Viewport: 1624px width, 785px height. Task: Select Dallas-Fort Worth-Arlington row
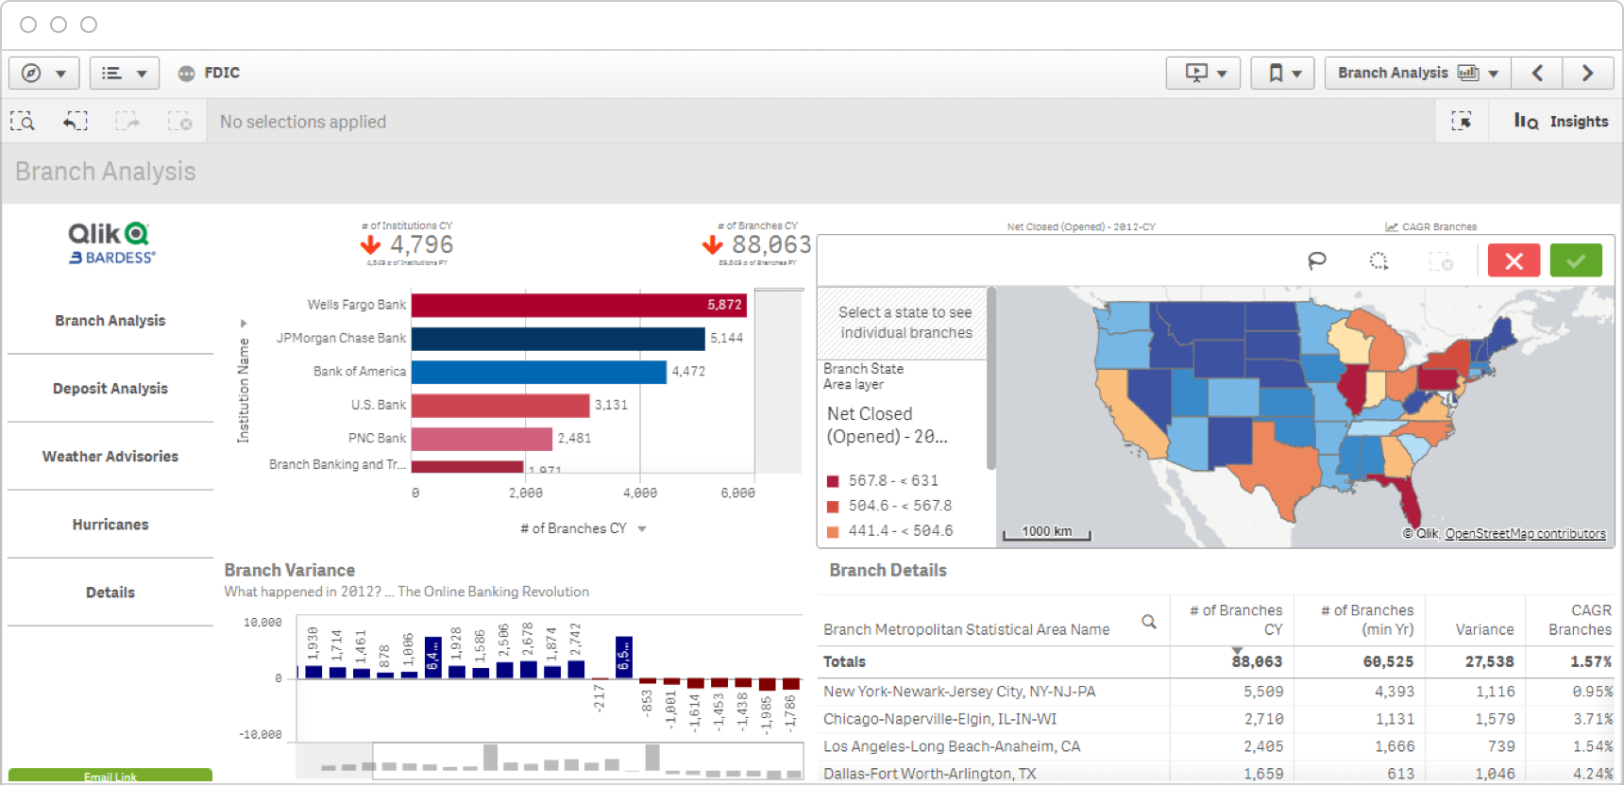coord(1216,773)
